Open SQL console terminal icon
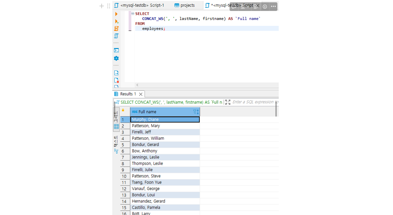 click(116, 50)
